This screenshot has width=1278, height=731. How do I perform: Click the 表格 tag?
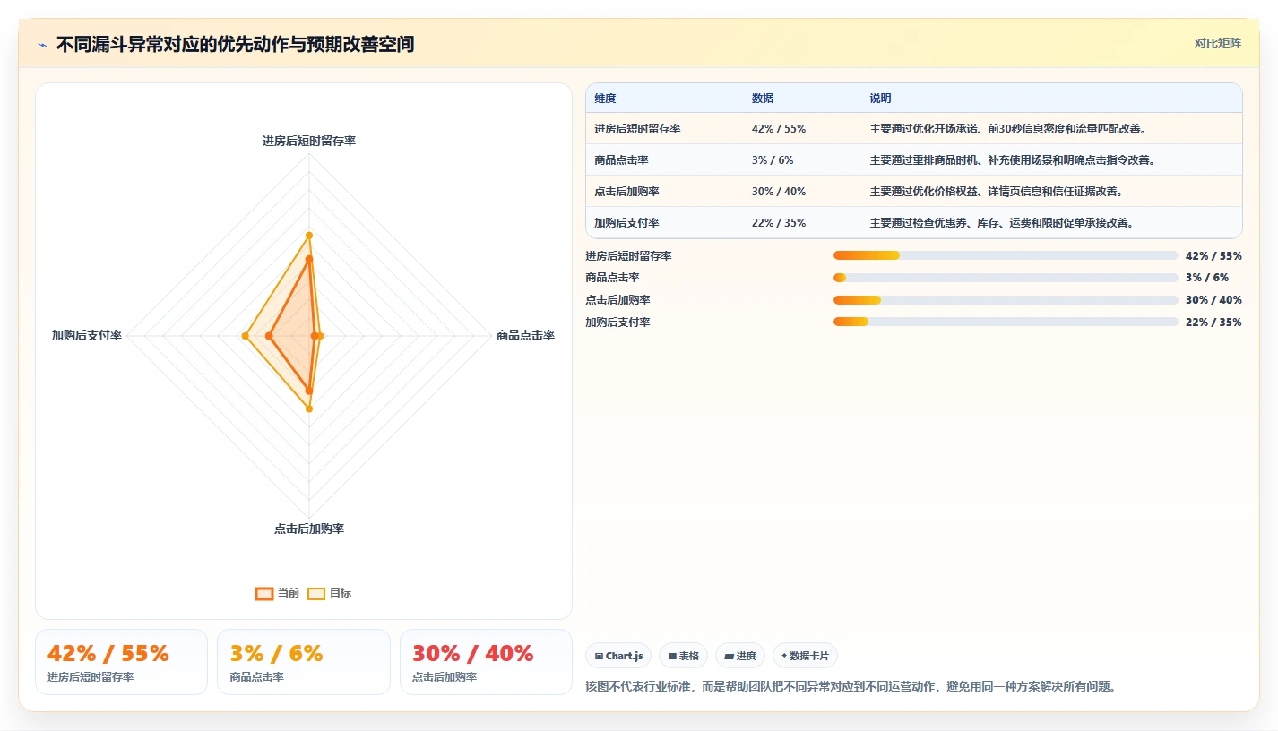(x=683, y=656)
